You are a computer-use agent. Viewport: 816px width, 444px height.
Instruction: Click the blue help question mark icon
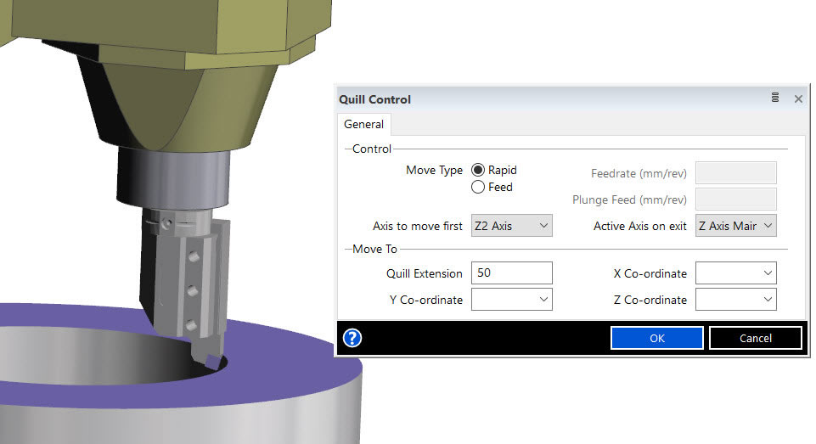(352, 338)
